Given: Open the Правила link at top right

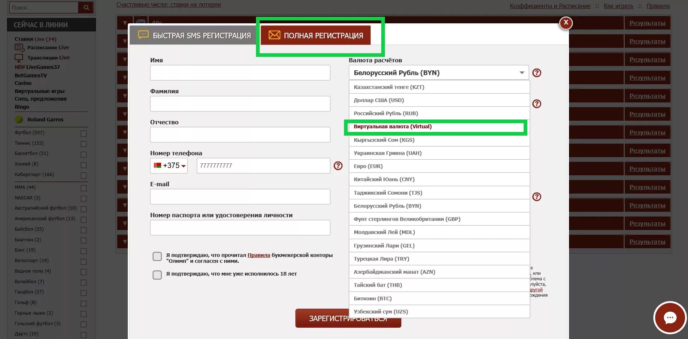Looking at the screenshot, I should coord(658,6).
